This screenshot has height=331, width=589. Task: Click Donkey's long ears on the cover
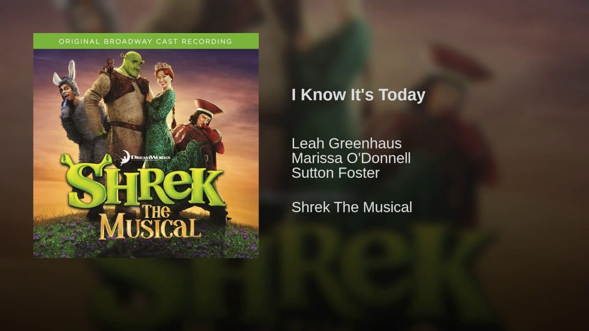point(64,74)
